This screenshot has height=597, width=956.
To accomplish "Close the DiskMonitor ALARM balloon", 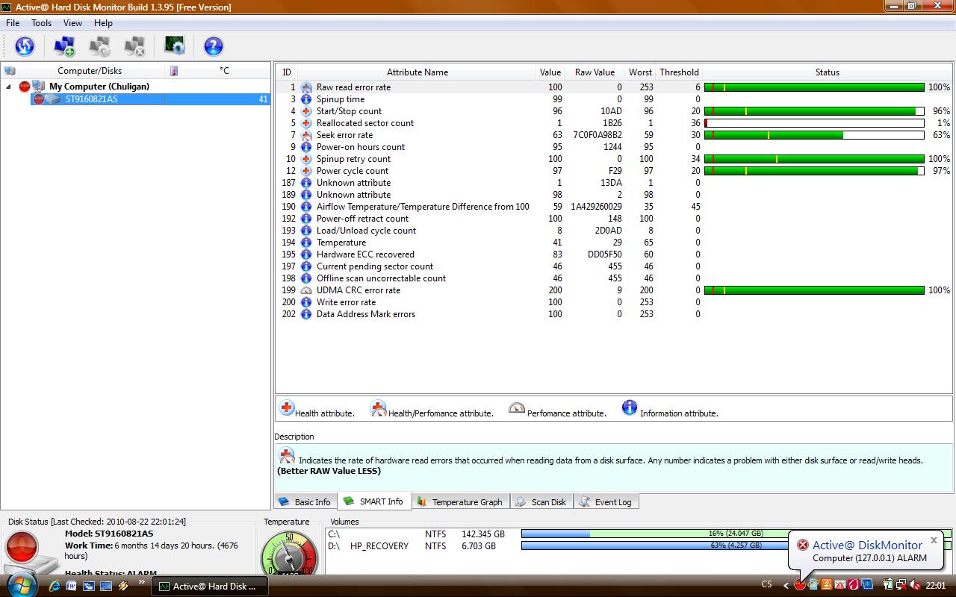I will click(x=934, y=540).
